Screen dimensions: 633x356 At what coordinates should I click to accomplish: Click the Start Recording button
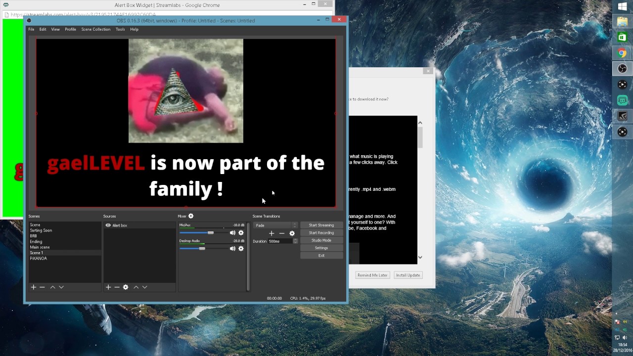pyautogui.click(x=321, y=233)
